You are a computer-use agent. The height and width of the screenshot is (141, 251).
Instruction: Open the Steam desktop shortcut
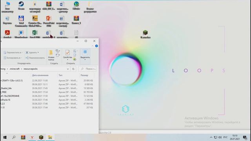tap(21, 5)
